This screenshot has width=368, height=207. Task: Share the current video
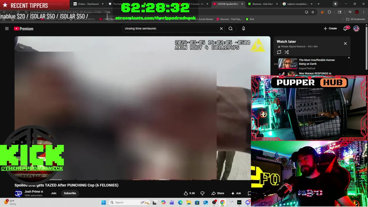(218, 193)
